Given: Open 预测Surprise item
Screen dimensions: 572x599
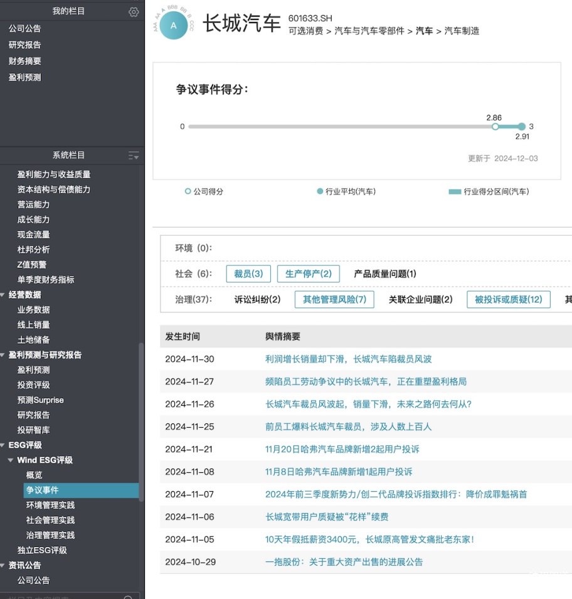Looking at the screenshot, I should pyautogui.click(x=41, y=400).
